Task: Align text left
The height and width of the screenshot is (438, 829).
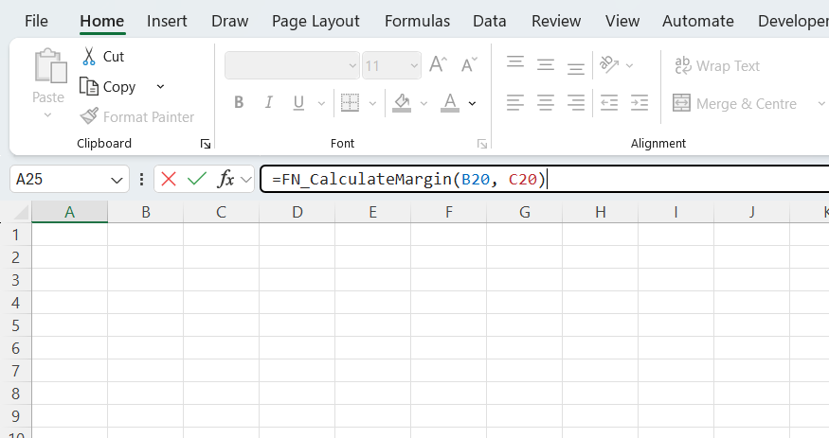Action: pos(515,103)
